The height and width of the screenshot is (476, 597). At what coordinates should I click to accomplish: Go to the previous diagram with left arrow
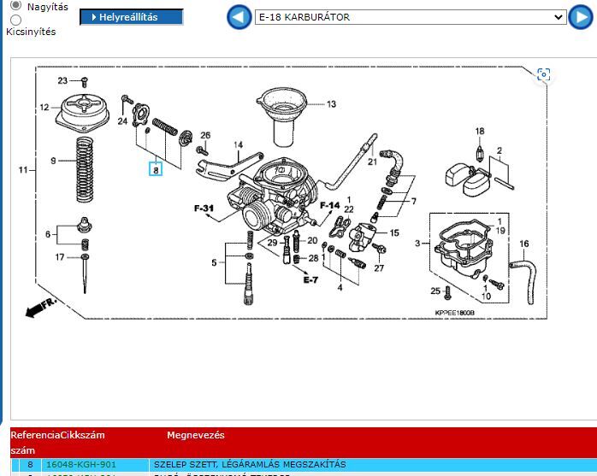[239, 17]
